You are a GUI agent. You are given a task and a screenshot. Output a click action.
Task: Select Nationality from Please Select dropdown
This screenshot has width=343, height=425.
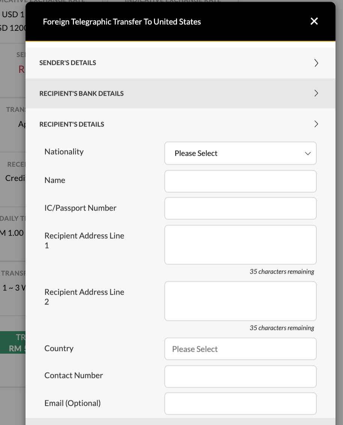click(x=240, y=153)
